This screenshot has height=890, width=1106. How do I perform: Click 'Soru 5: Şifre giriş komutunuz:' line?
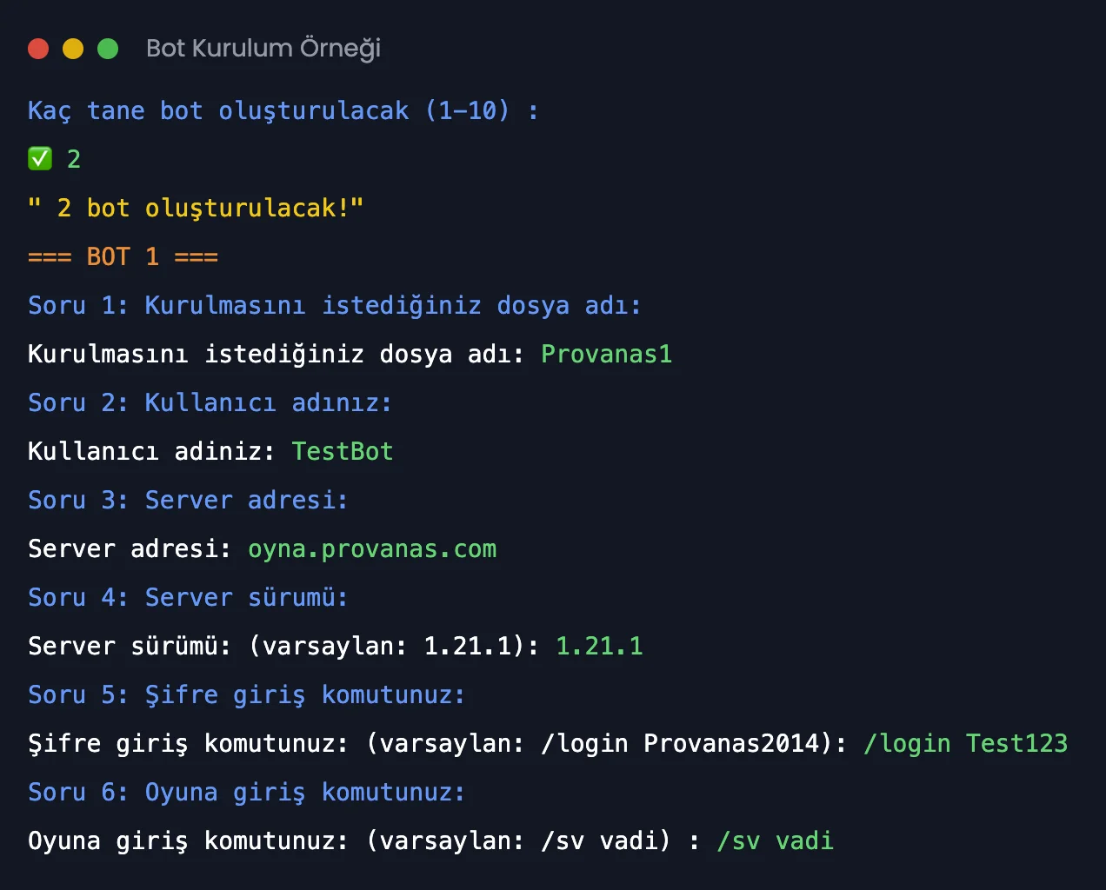coord(247,695)
